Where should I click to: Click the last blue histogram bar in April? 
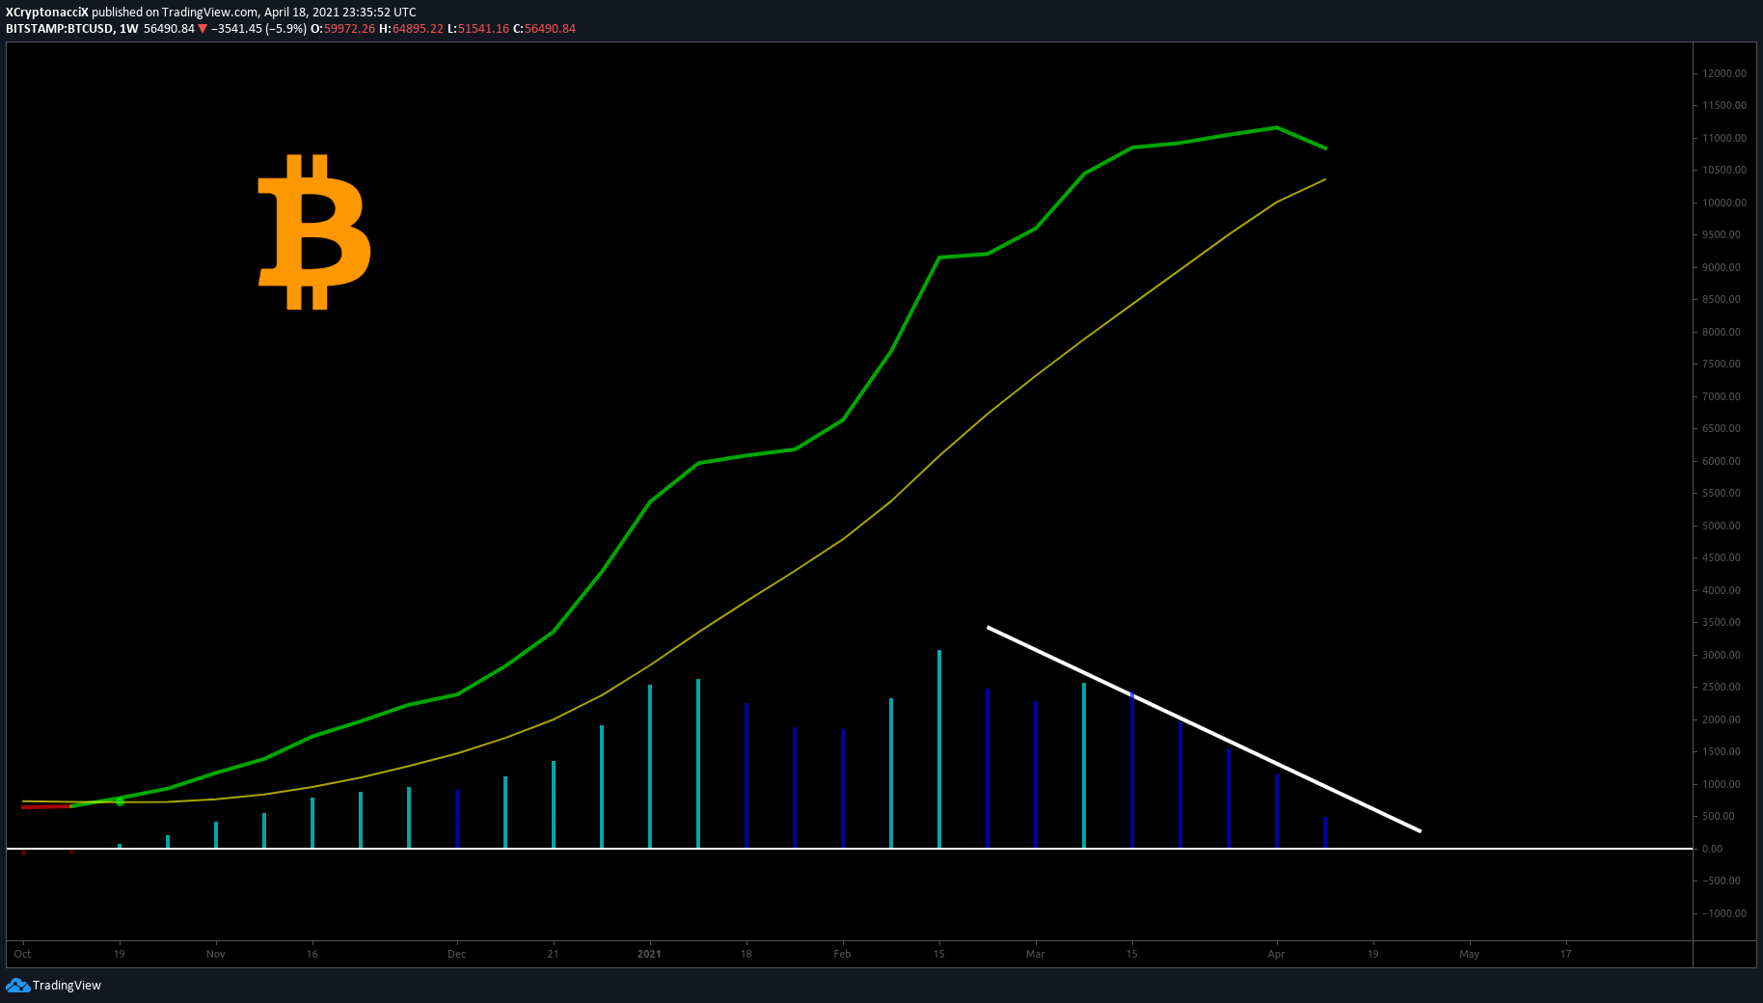click(x=1325, y=832)
